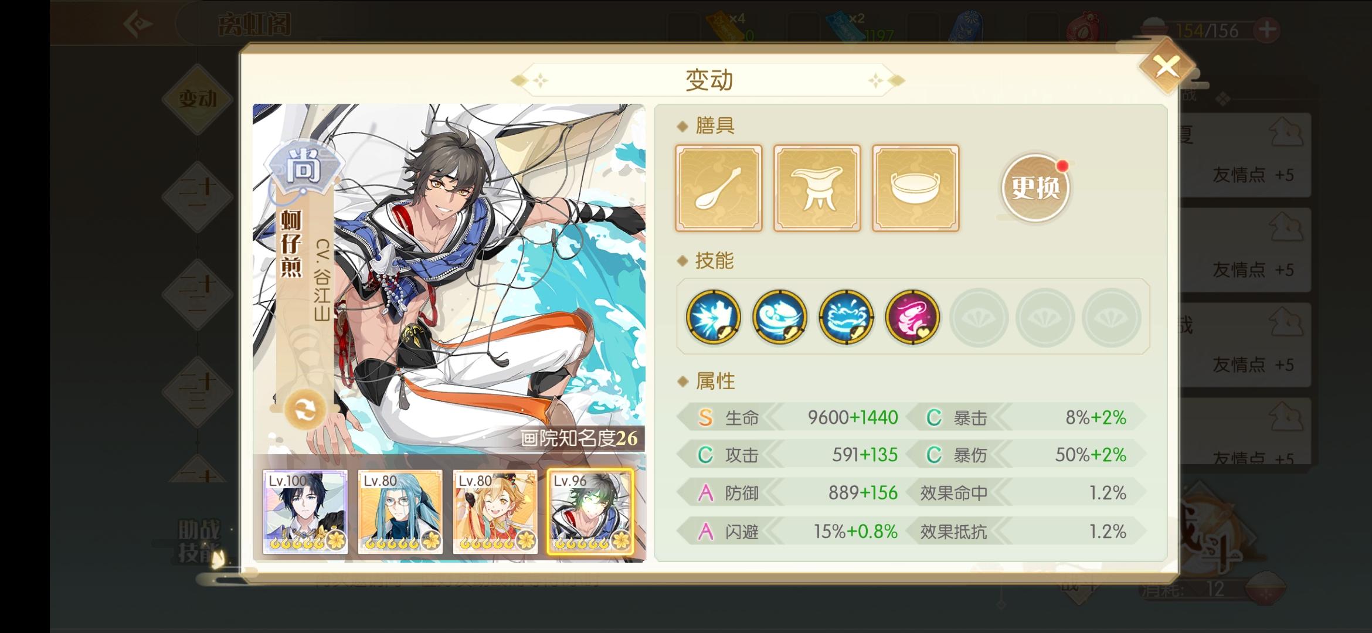Switch to the 变动 side tab
The height and width of the screenshot is (633, 1372).
point(198,99)
